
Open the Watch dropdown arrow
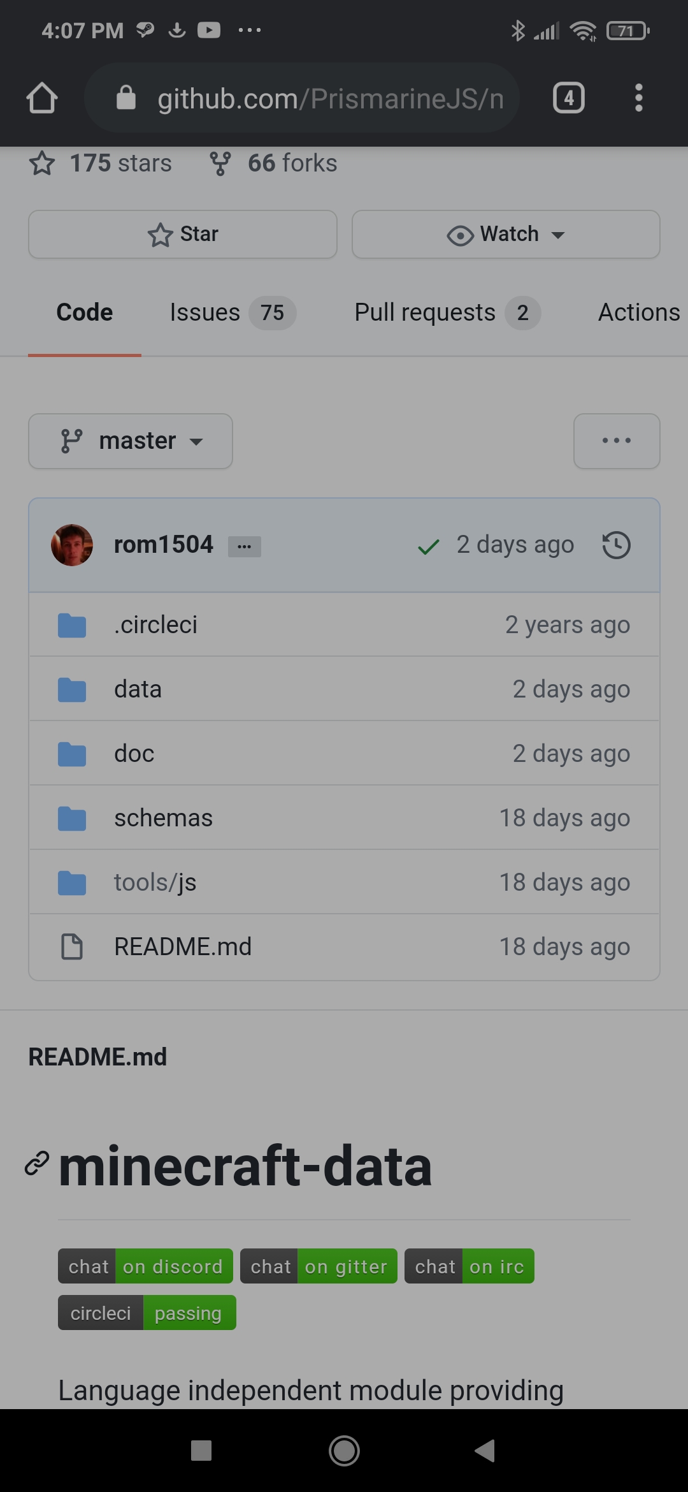click(558, 235)
